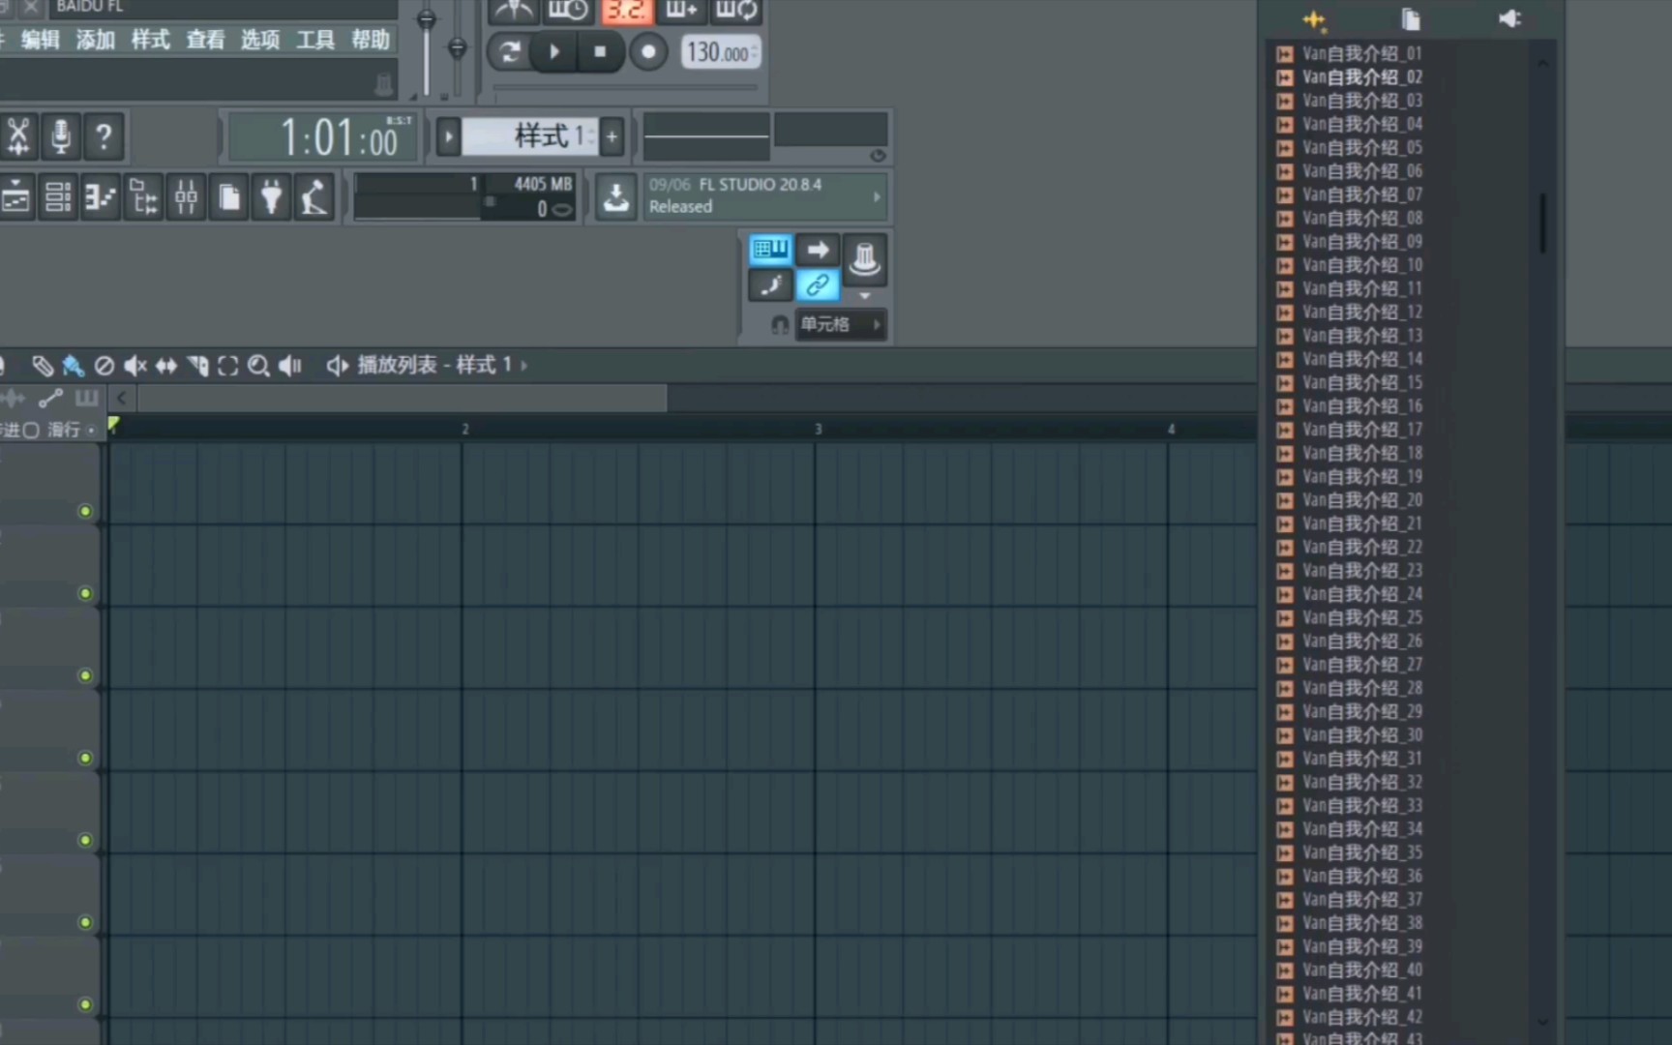
Task: Add a new pattern with plus button
Action: tap(612, 136)
